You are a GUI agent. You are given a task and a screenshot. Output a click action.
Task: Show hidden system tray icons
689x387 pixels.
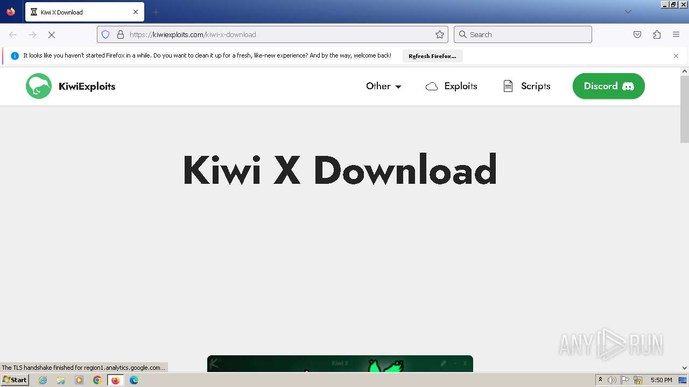(601, 380)
